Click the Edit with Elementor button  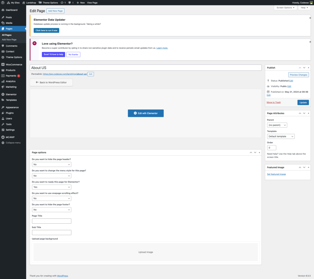click(x=146, y=113)
